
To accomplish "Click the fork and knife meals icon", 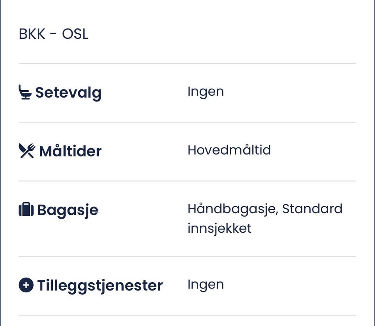I will point(27,151).
